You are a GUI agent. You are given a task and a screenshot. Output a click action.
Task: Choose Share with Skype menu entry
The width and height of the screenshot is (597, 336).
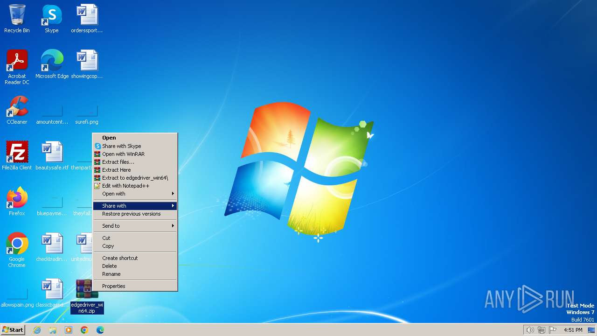pyautogui.click(x=135, y=146)
